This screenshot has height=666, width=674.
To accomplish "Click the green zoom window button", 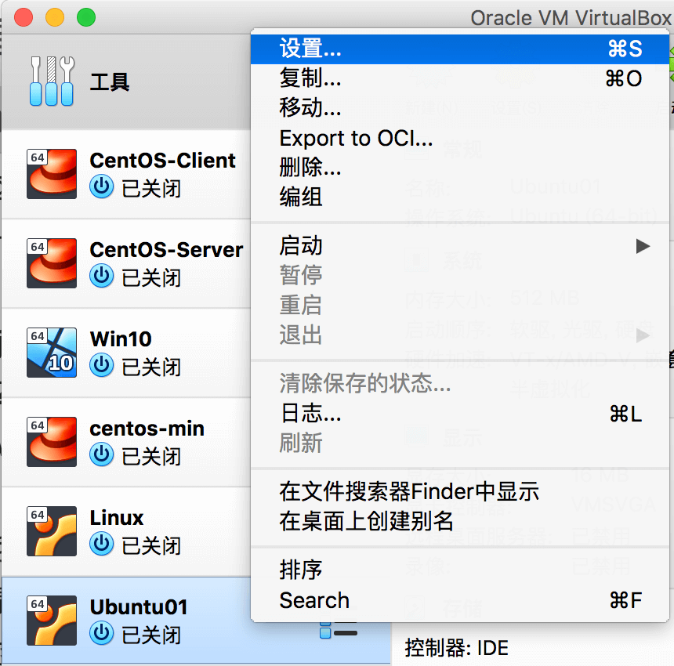I will click(86, 17).
